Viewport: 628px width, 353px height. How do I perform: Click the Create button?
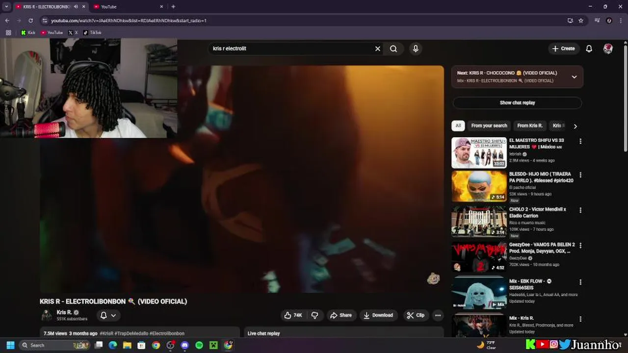[563, 49]
